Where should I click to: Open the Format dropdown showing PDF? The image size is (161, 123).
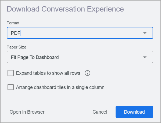pos(80,33)
